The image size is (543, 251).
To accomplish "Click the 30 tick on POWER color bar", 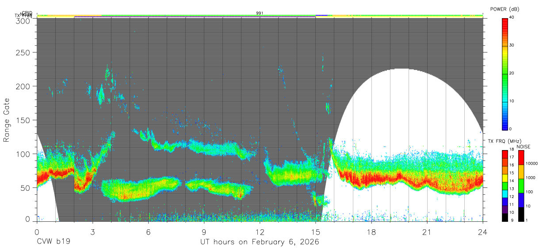I will pyautogui.click(x=512, y=45).
